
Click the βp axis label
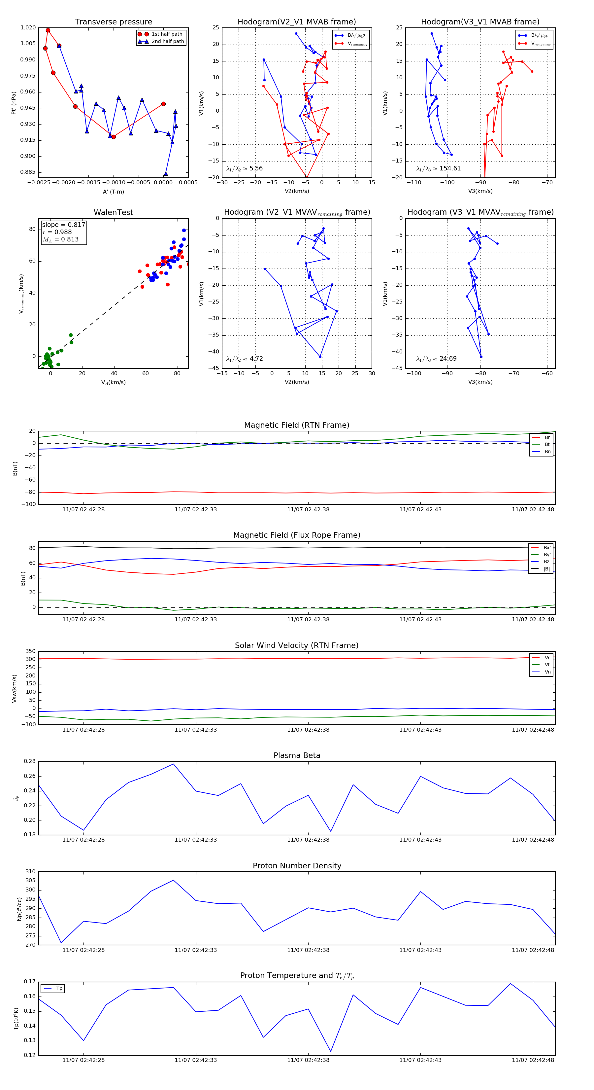(x=16, y=798)
